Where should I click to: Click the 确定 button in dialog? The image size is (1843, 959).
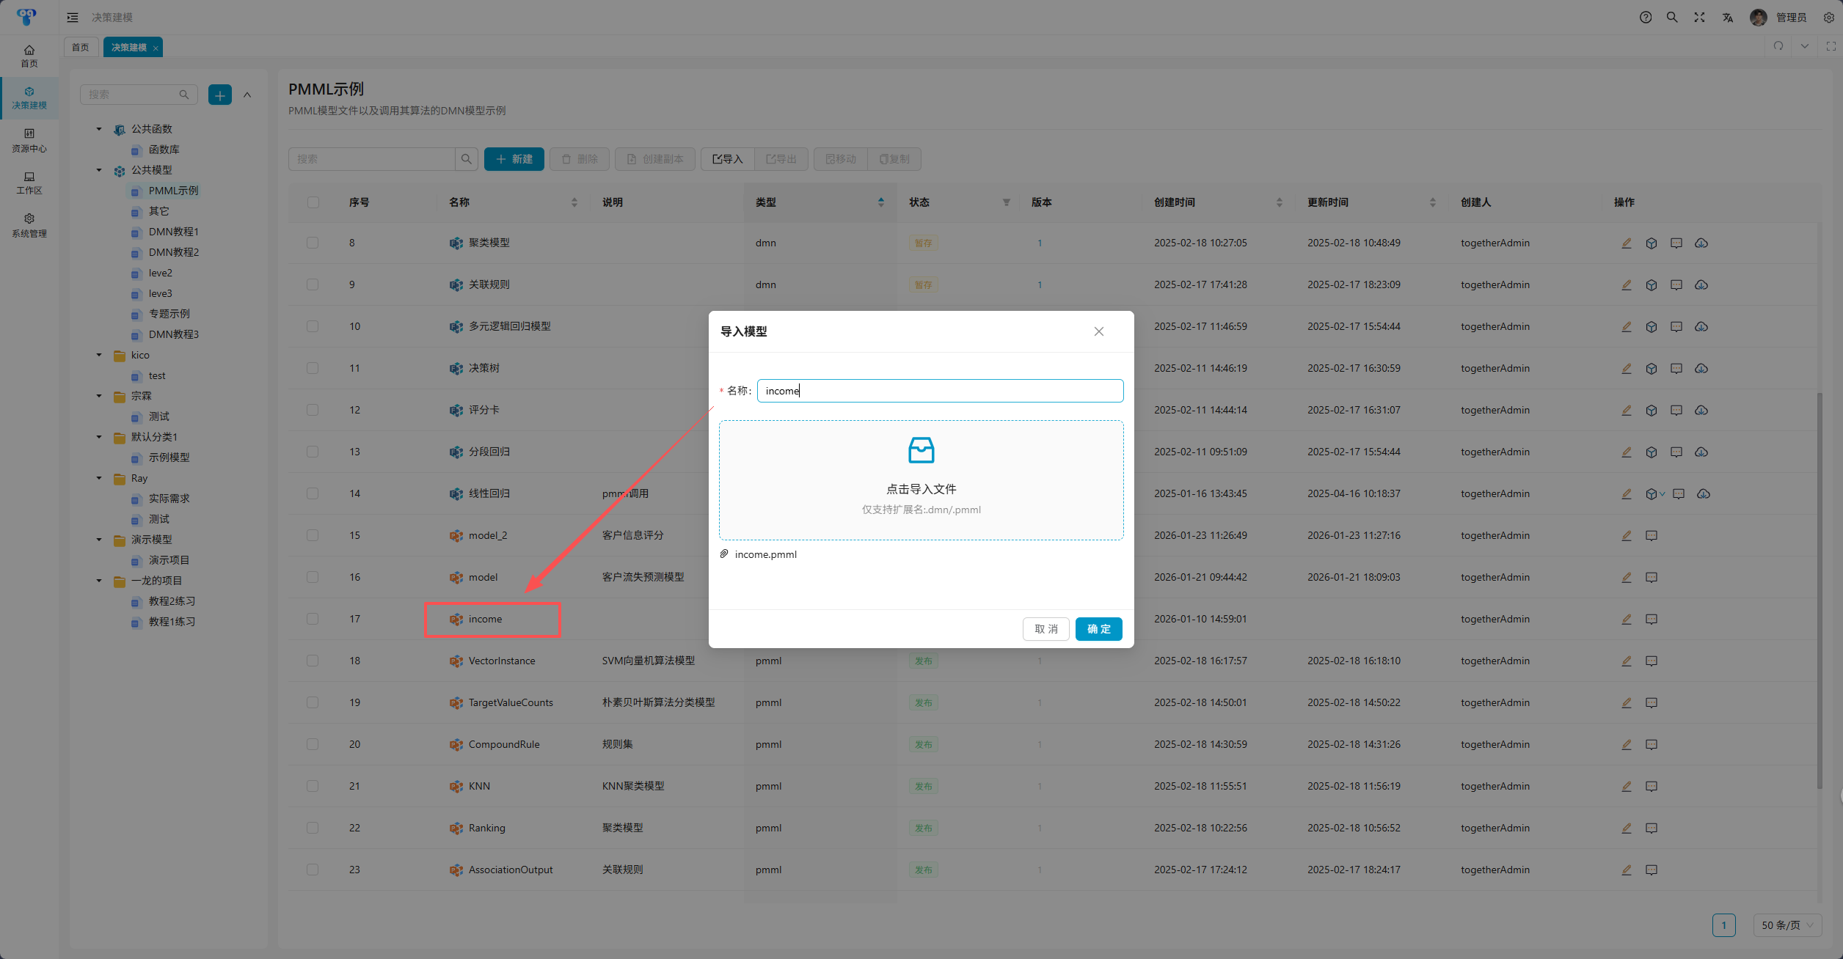tap(1098, 629)
